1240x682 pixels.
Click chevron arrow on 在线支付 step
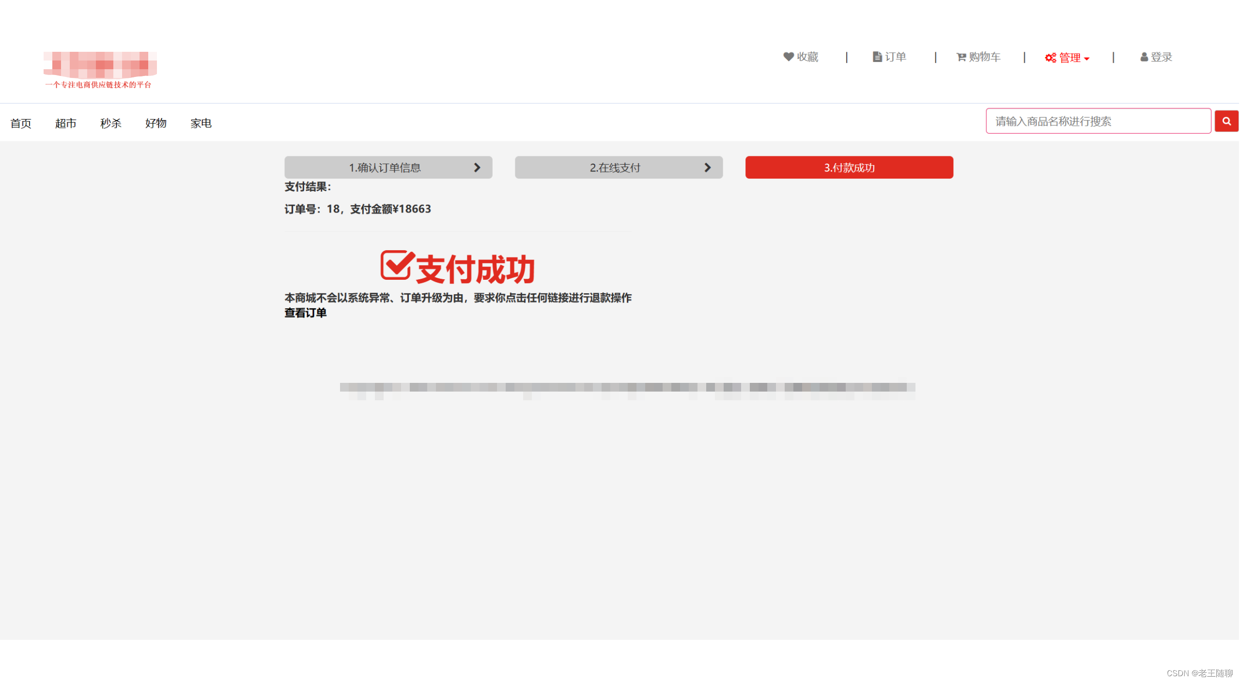(708, 167)
